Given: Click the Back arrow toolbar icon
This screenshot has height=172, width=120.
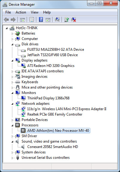Looking at the screenshot, I should 6,20.
